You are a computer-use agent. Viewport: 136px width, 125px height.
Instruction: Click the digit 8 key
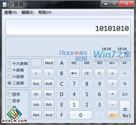tap(87, 84)
